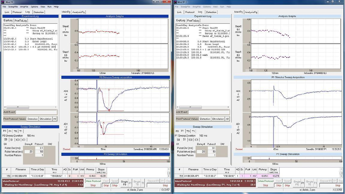The width and height of the screenshot is (345, 194).
Task: Open the AnalysisPg tab in the left WinLTP window
Action: tap(79, 12)
